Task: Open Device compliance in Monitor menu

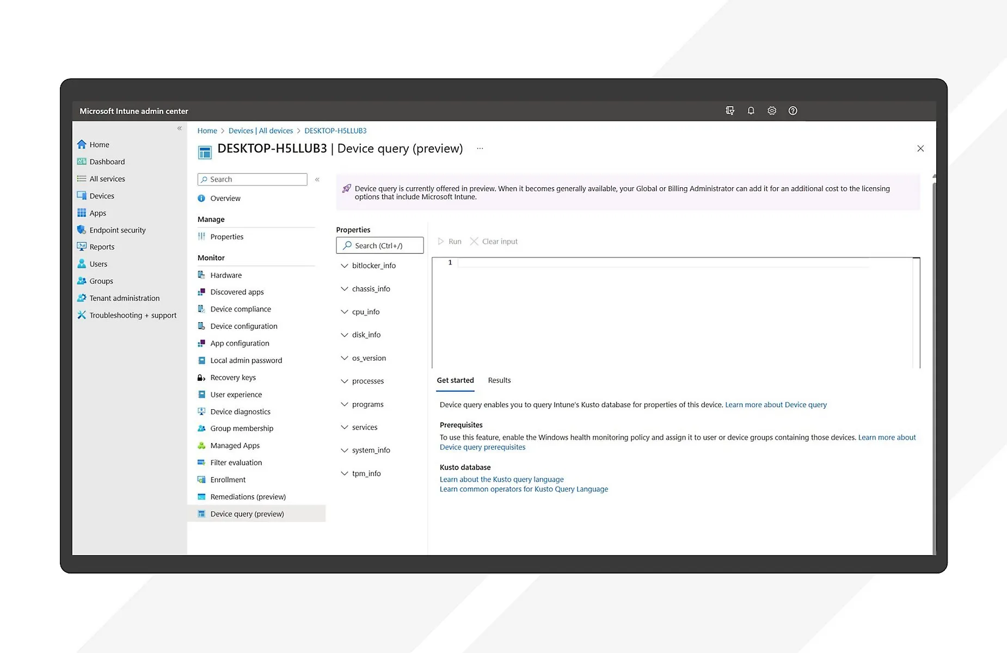Action: (x=241, y=309)
